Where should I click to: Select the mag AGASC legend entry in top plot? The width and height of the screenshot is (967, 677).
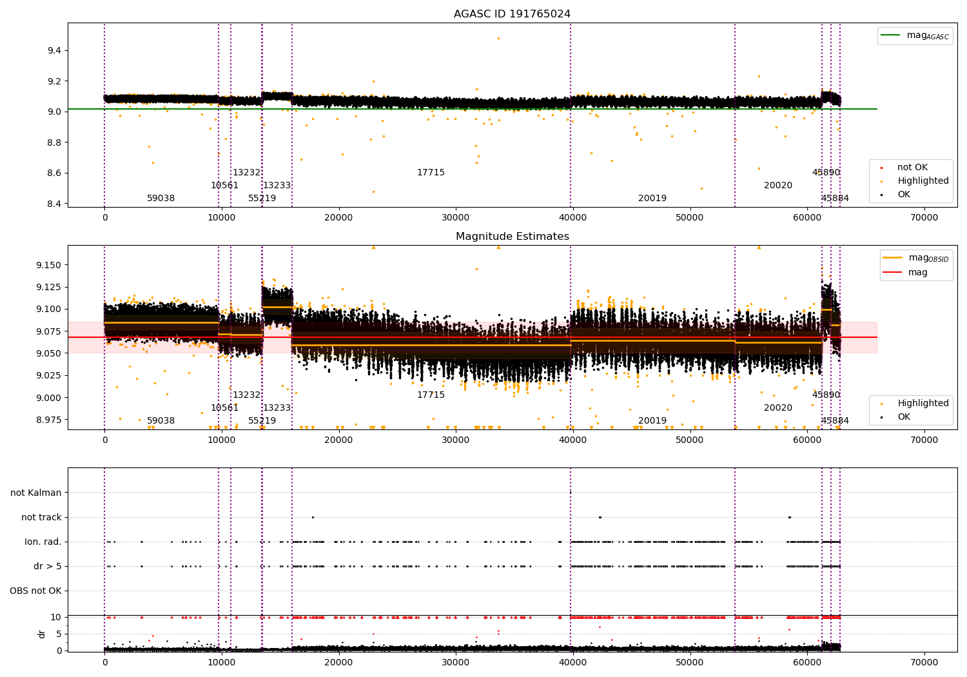tap(915, 35)
